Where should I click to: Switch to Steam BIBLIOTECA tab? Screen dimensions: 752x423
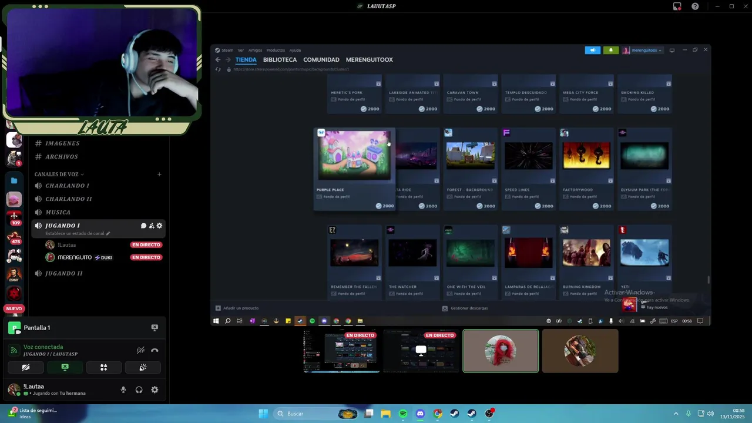coord(280,60)
